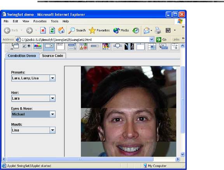Switch to the Source Code tab
Screen dimensions: 224x170
(52, 56)
